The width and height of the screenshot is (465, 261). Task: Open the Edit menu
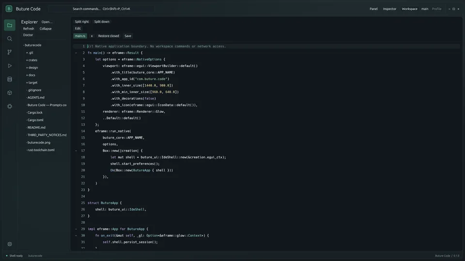pyautogui.click(x=77, y=29)
